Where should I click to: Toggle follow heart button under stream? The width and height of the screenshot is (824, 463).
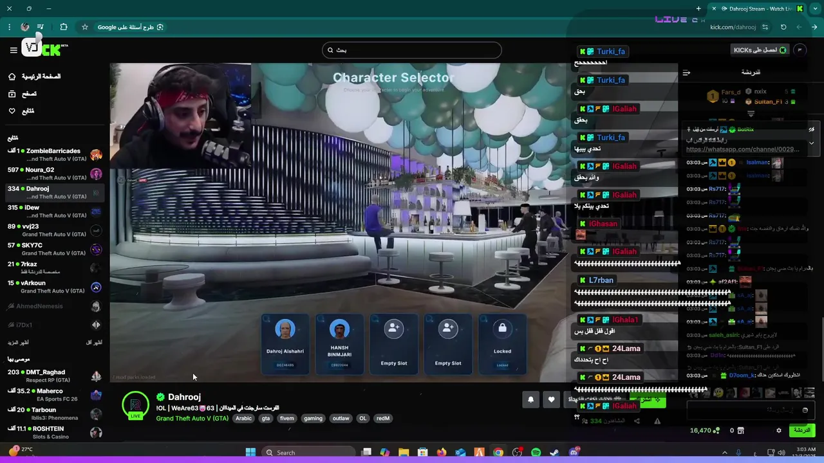[551, 399]
